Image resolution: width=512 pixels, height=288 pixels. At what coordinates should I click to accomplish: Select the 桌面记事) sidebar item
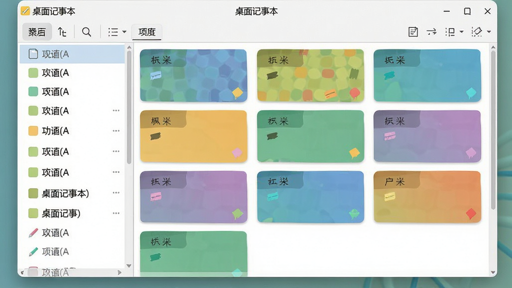pos(72,213)
